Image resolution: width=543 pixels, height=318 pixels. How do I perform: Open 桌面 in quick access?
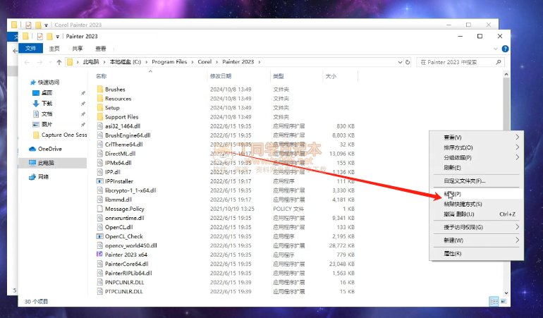tap(47, 93)
